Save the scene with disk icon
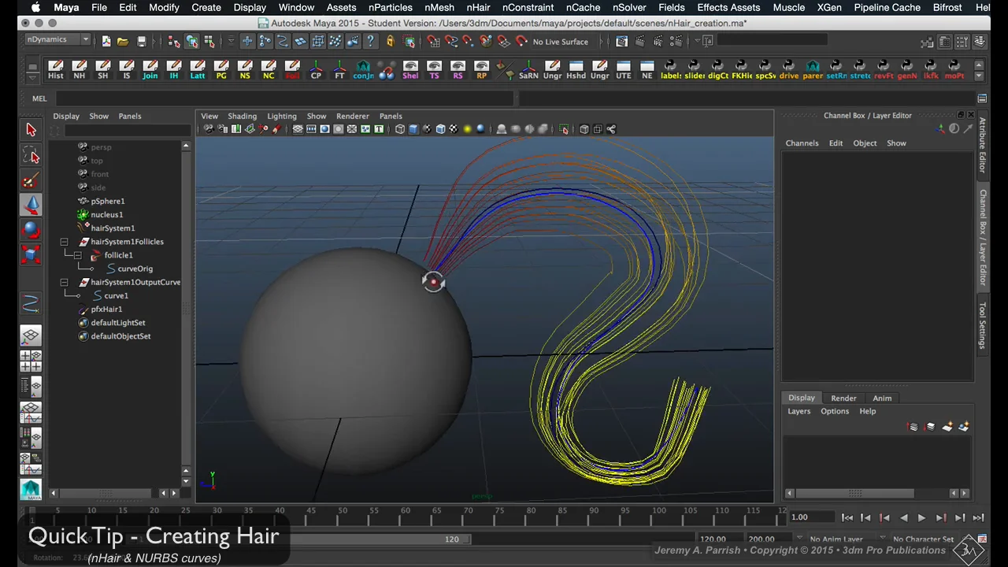 [142, 41]
